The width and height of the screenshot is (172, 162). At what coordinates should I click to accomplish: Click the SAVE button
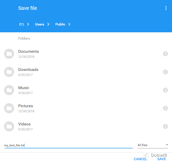[x=162, y=159]
